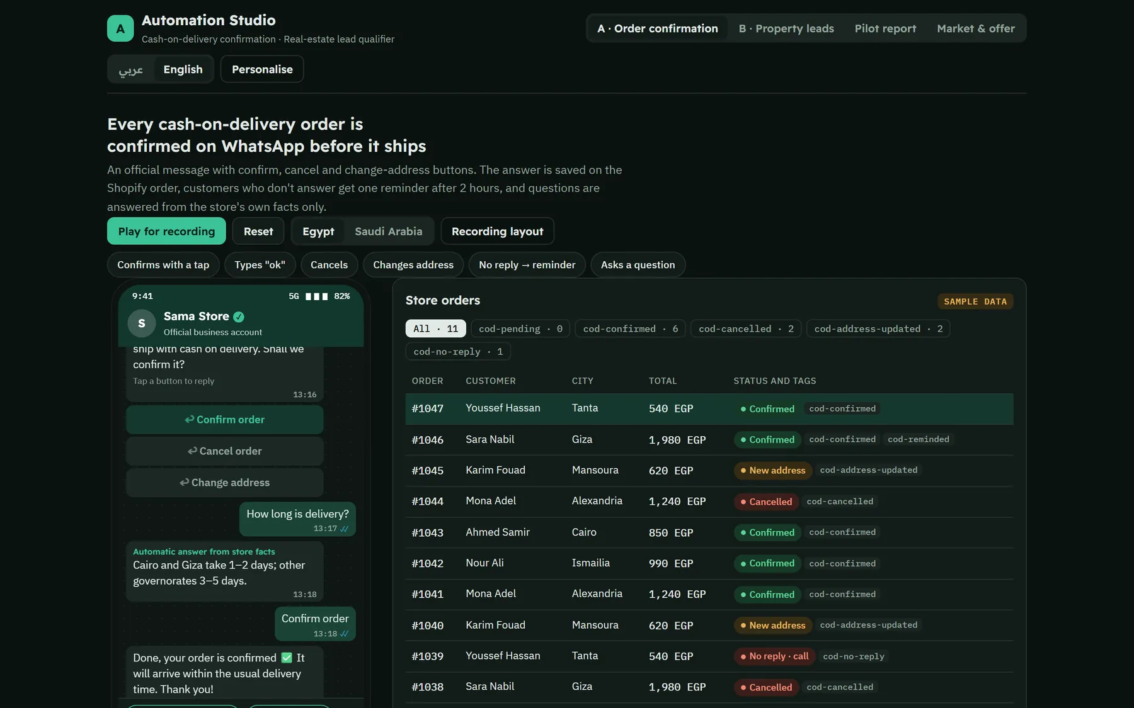Image resolution: width=1134 pixels, height=708 pixels.
Task: Click the Store orders heading
Action: point(443,300)
